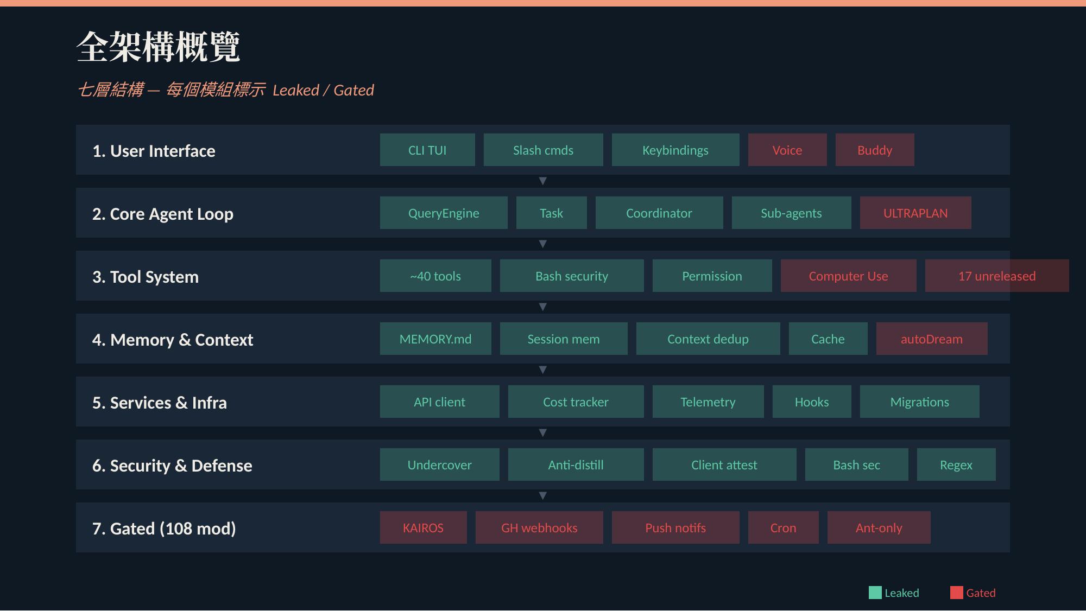Select the Cron module
The image size is (1086, 611).
[784, 527]
